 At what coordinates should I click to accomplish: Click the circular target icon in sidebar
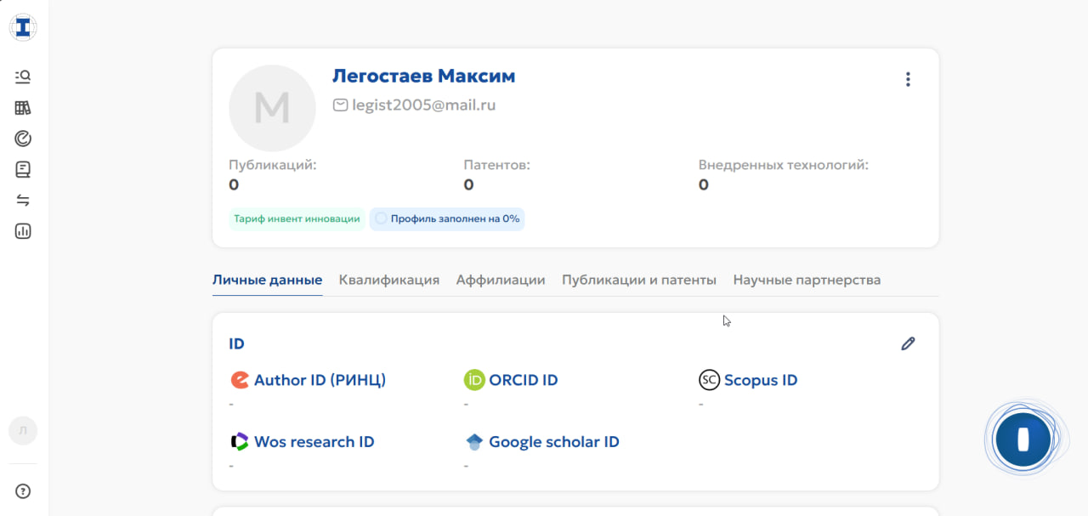click(x=23, y=139)
